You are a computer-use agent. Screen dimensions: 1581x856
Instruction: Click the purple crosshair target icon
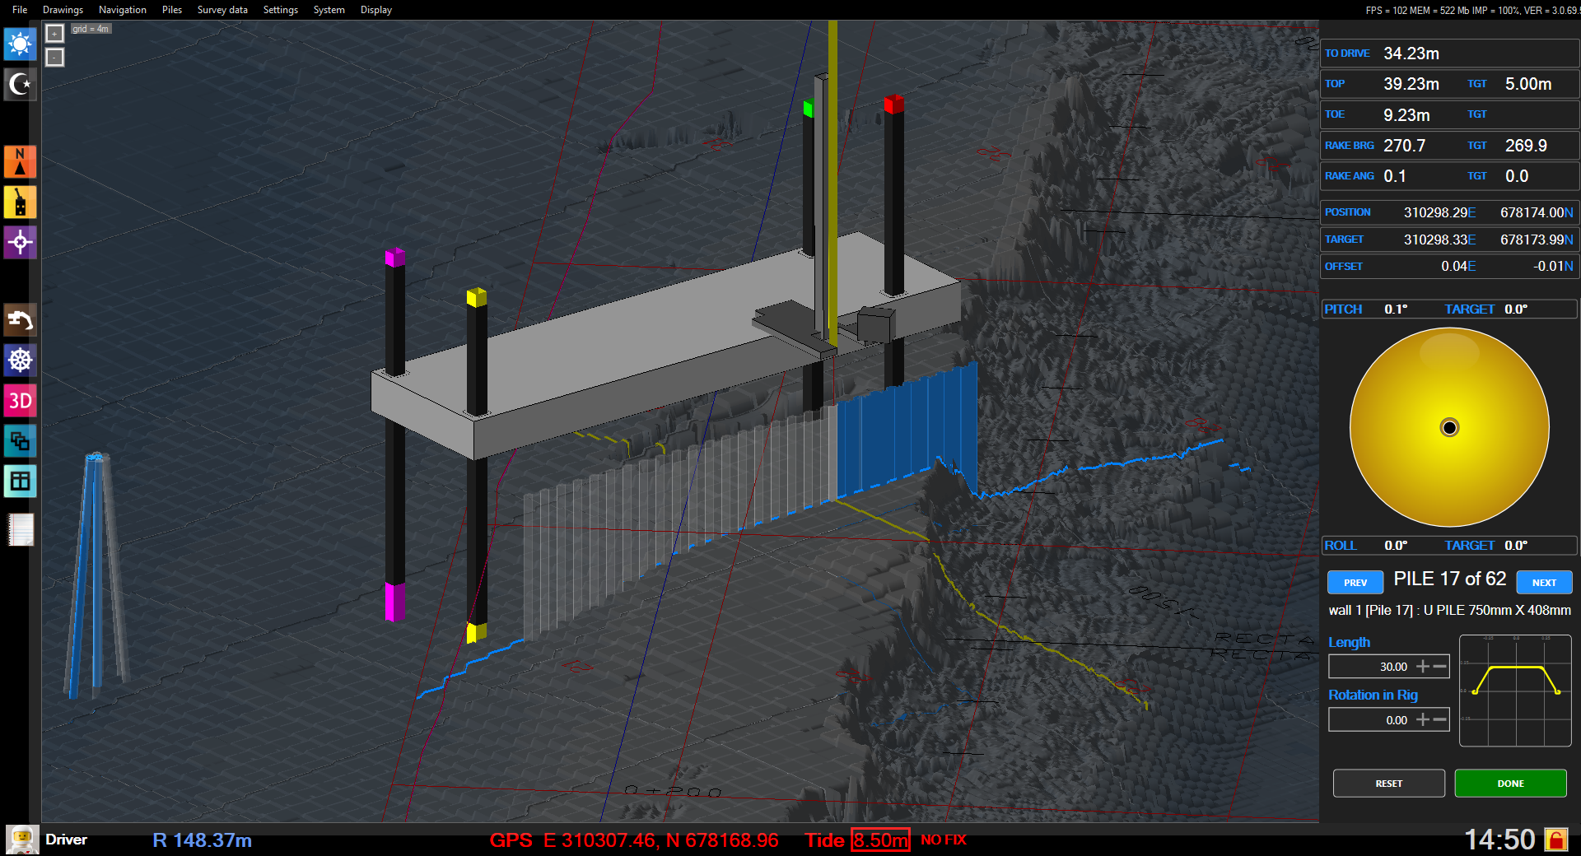click(20, 242)
